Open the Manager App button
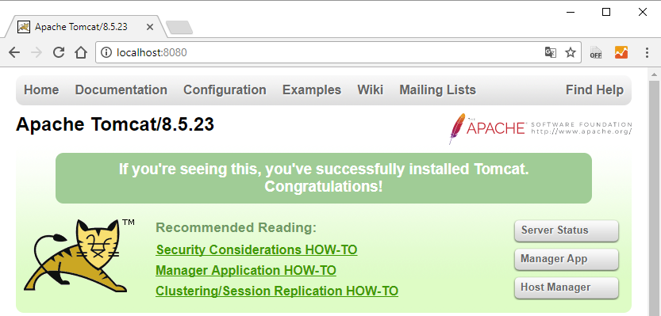 [566, 259]
